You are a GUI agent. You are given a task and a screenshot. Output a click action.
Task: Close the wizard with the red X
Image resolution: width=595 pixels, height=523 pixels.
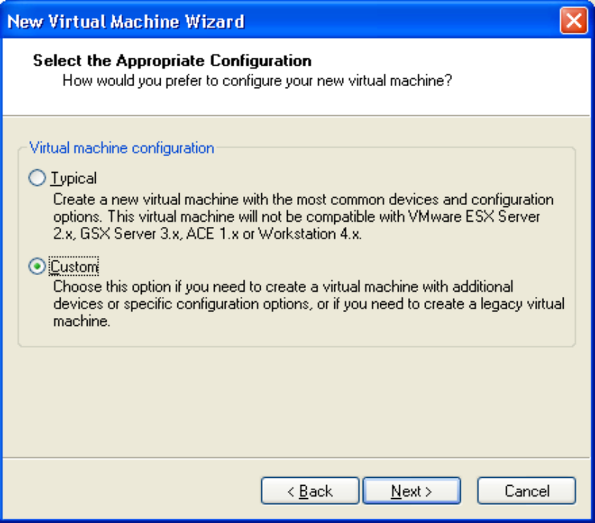tap(573, 21)
